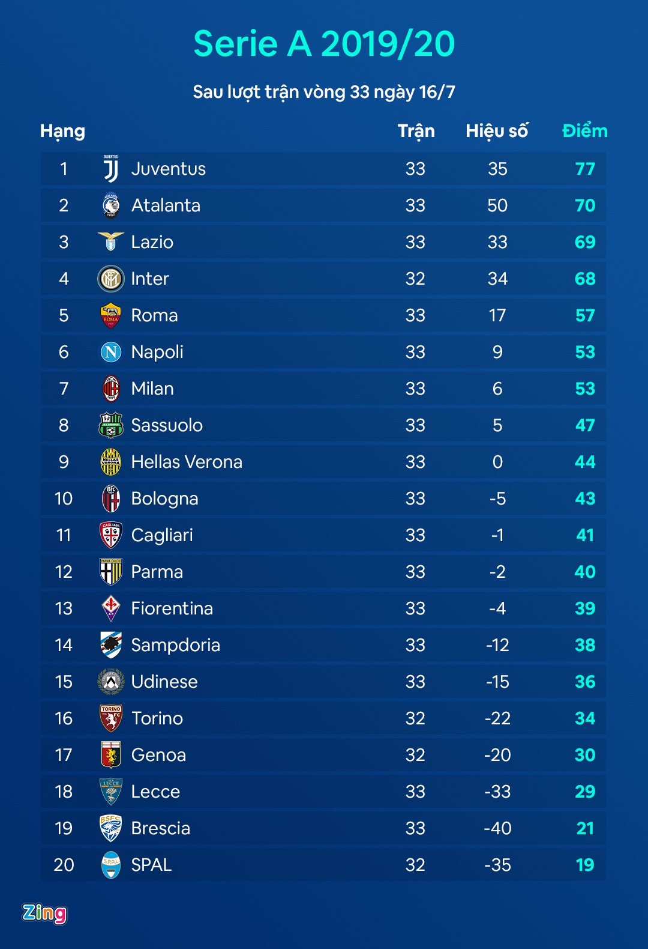Select the Lazio eagle crest
The image size is (648, 949).
click(x=111, y=241)
